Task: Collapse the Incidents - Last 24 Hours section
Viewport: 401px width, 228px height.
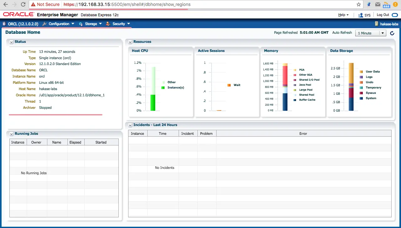Action: [130, 125]
